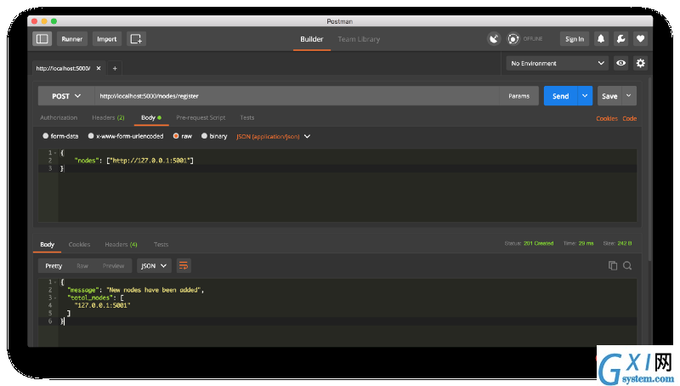Open request Tests tab
Image resolution: width=680 pixels, height=386 pixels.
[x=246, y=117]
